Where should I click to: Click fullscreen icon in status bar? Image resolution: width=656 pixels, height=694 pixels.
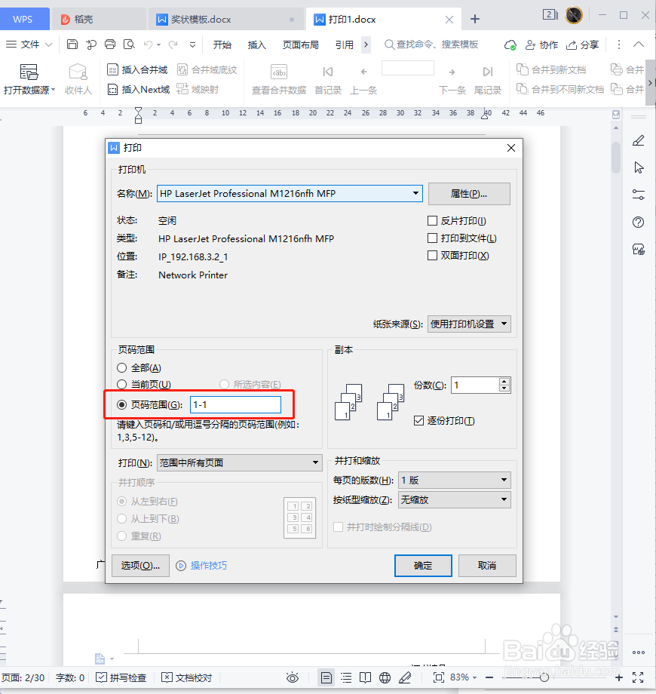tap(638, 677)
